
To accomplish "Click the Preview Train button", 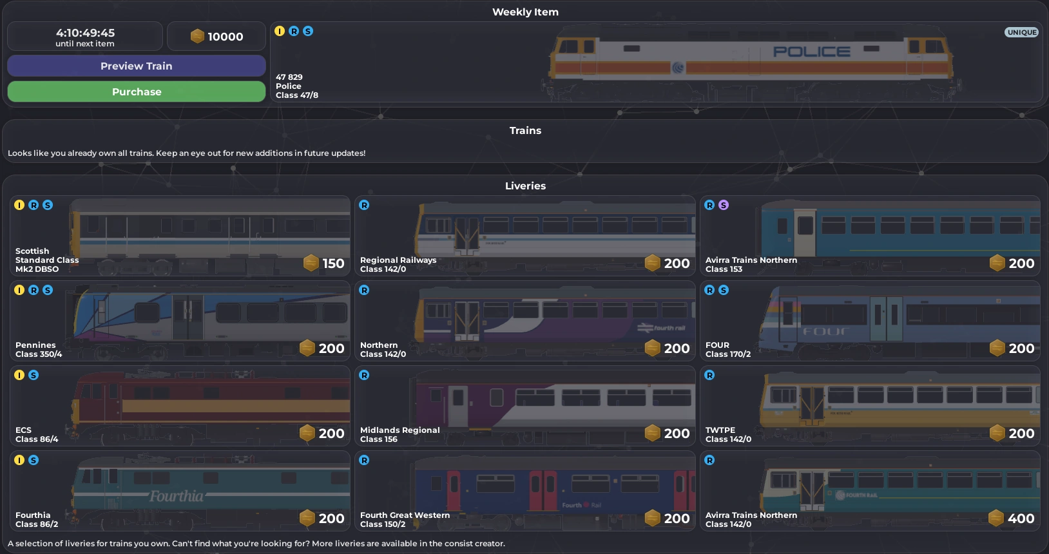I will tap(137, 66).
